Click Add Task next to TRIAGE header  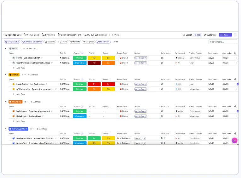[x=33, y=75]
